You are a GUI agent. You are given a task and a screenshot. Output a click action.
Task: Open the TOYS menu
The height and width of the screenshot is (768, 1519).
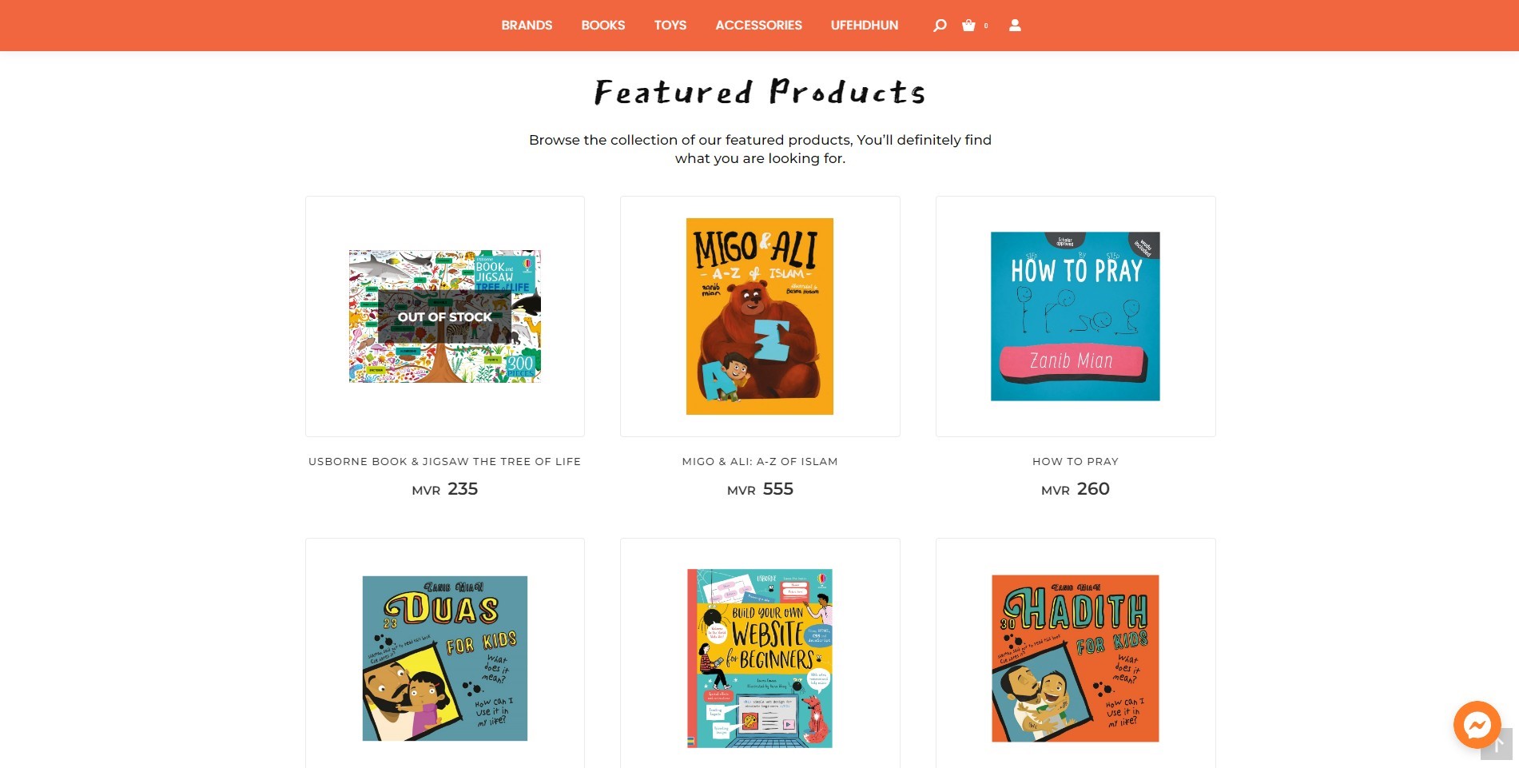(670, 26)
